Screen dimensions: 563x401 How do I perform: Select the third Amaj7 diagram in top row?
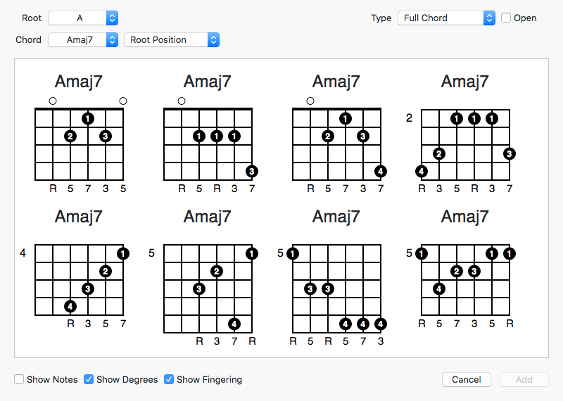pos(336,144)
